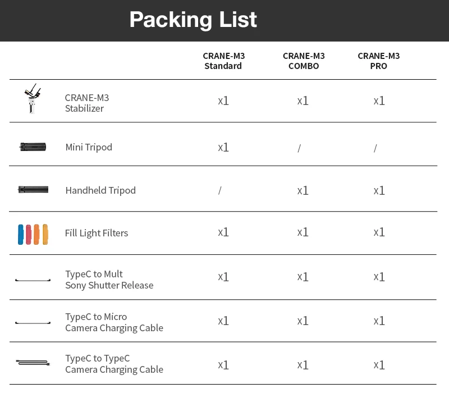This screenshot has width=449, height=393.
Task: Click the CRANE-M3 Stabilizer gimbal image
Action: coord(33,99)
